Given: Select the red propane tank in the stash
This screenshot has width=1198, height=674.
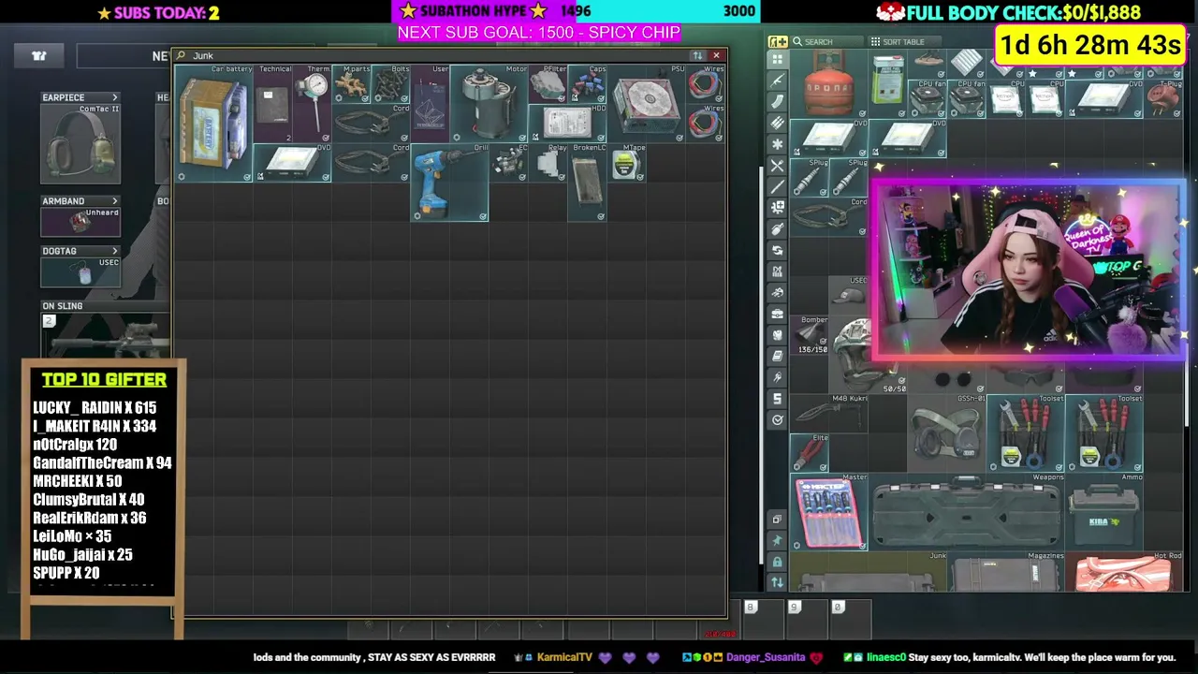Looking at the screenshot, I should click(x=828, y=85).
